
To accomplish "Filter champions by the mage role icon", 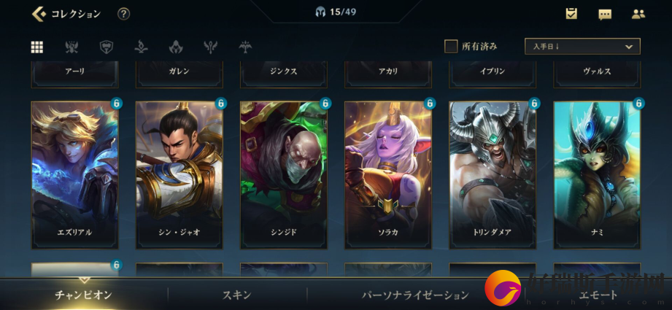I will (x=141, y=47).
